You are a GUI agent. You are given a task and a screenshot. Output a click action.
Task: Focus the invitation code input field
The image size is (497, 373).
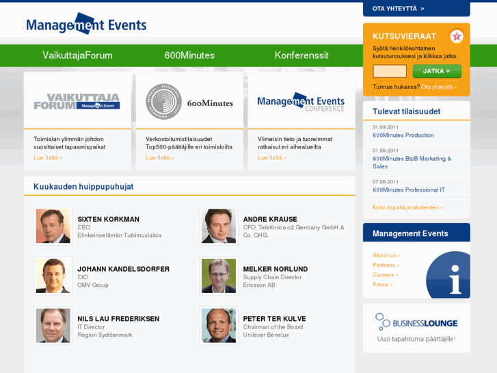tap(390, 71)
